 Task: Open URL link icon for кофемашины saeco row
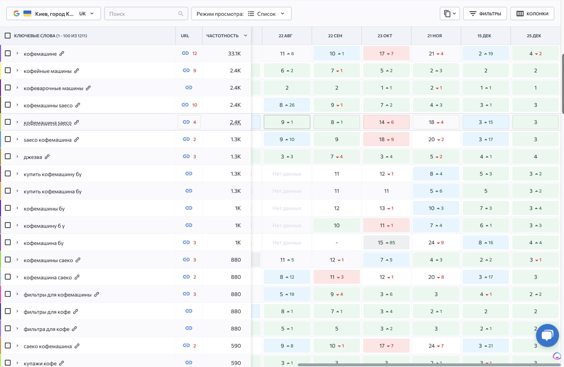tap(185, 105)
